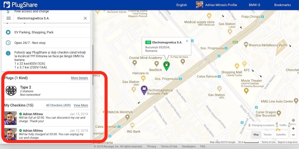299x149 pixels.
Task: Switch the map to Terrain view
Action: pyautogui.click(x=267, y=135)
